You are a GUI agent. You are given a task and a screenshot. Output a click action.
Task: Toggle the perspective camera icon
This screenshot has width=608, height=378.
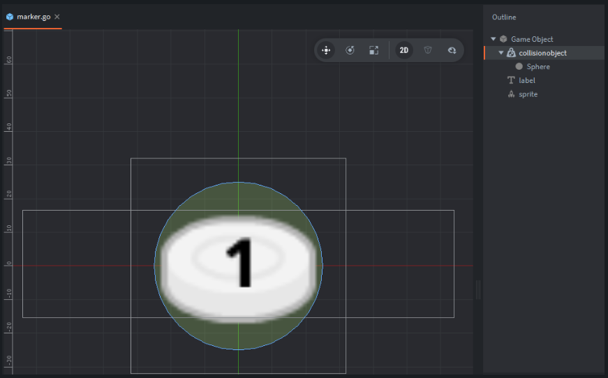click(428, 50)
